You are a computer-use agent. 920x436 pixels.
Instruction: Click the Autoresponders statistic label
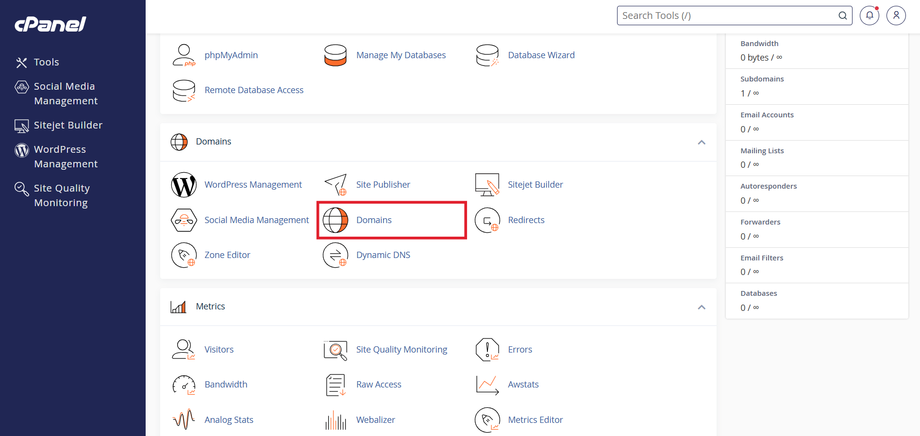click(x=769, y=186)
